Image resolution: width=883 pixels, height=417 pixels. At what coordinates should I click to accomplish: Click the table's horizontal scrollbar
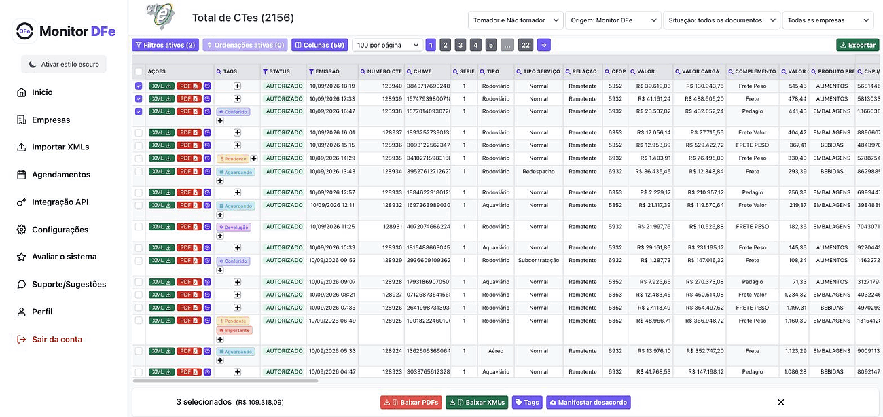click(226, 381)
